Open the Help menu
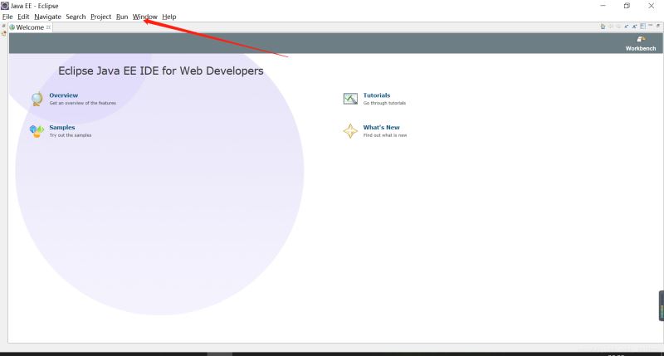Screen dimensions: 664x356 169,17
